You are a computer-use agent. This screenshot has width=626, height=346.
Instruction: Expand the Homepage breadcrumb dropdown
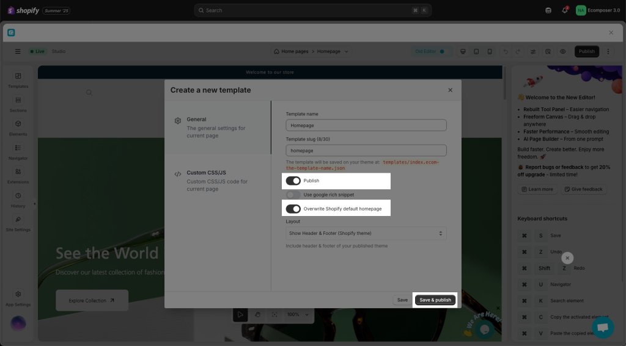tap(346, 51)
